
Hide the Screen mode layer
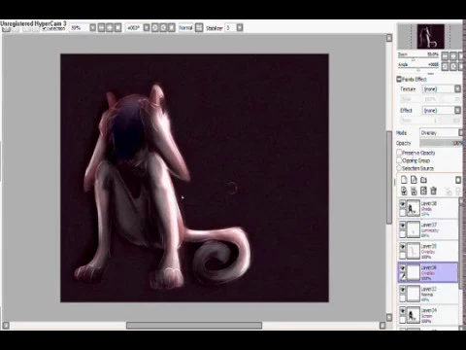(403, 311)
